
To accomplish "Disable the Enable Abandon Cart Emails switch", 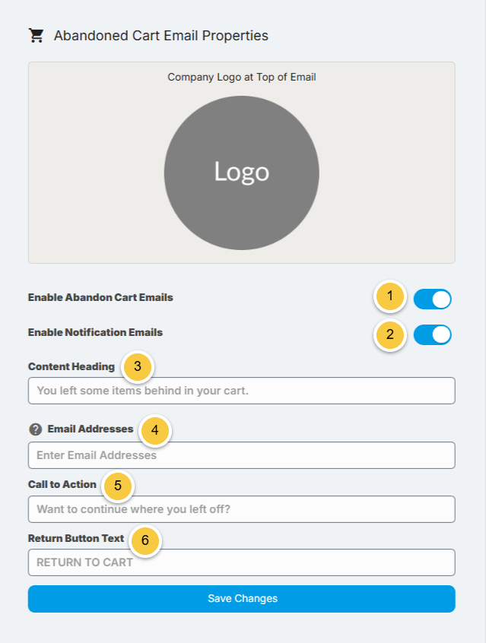I will pos(433,299).
